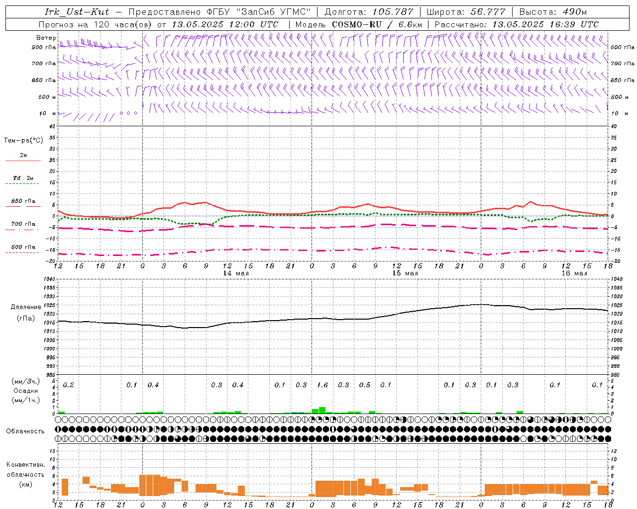Click the 500 м wind level label on left
The image size is (637, 509).
48,97
